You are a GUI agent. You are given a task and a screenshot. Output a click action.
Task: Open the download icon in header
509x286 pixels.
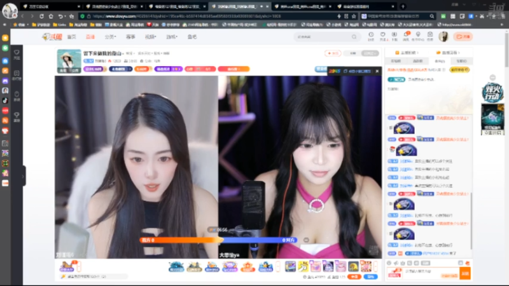tap(394, 36)
